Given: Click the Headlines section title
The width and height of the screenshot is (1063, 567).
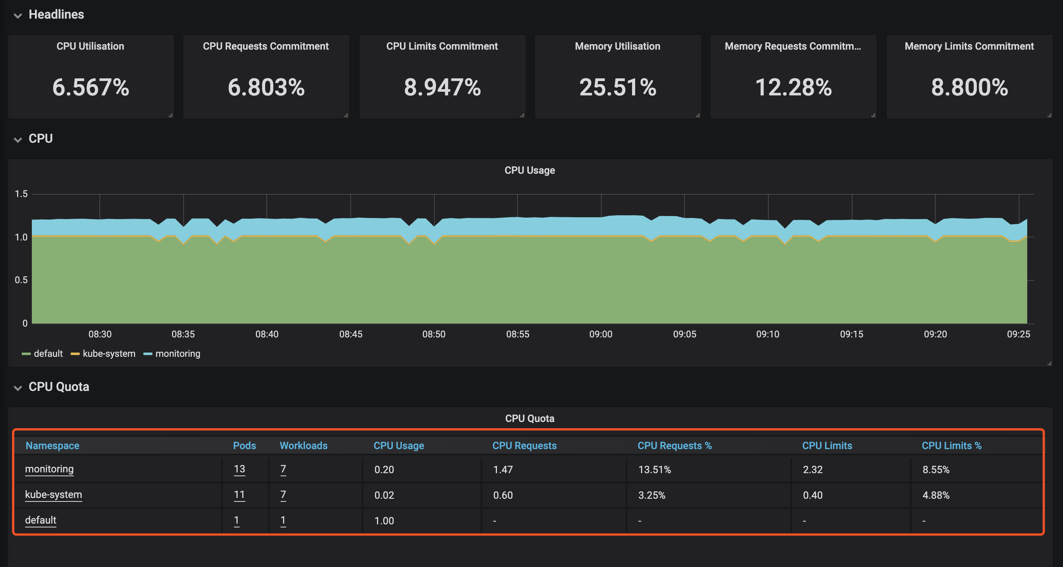Looking at the screenshot, I should [56, 14].
